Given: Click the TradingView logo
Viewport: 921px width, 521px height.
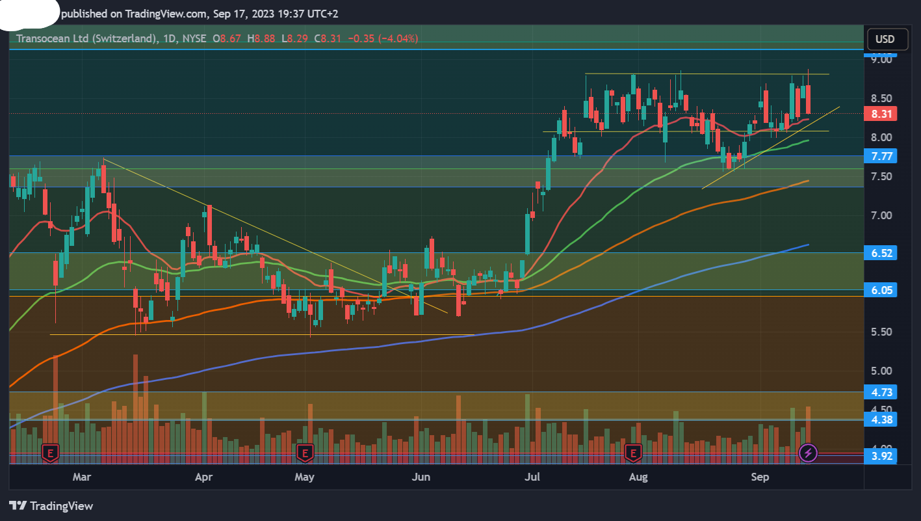Looking at the screenshot, I should click(x=51, y=505).
